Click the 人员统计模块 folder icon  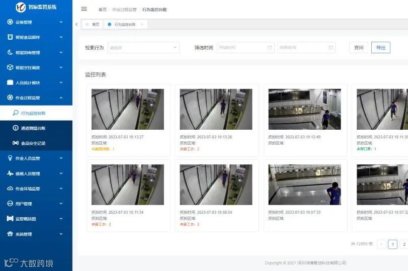[10, 82]
